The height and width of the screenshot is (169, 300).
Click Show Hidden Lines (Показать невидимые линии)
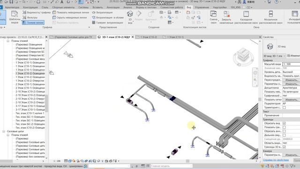point(71,13)
